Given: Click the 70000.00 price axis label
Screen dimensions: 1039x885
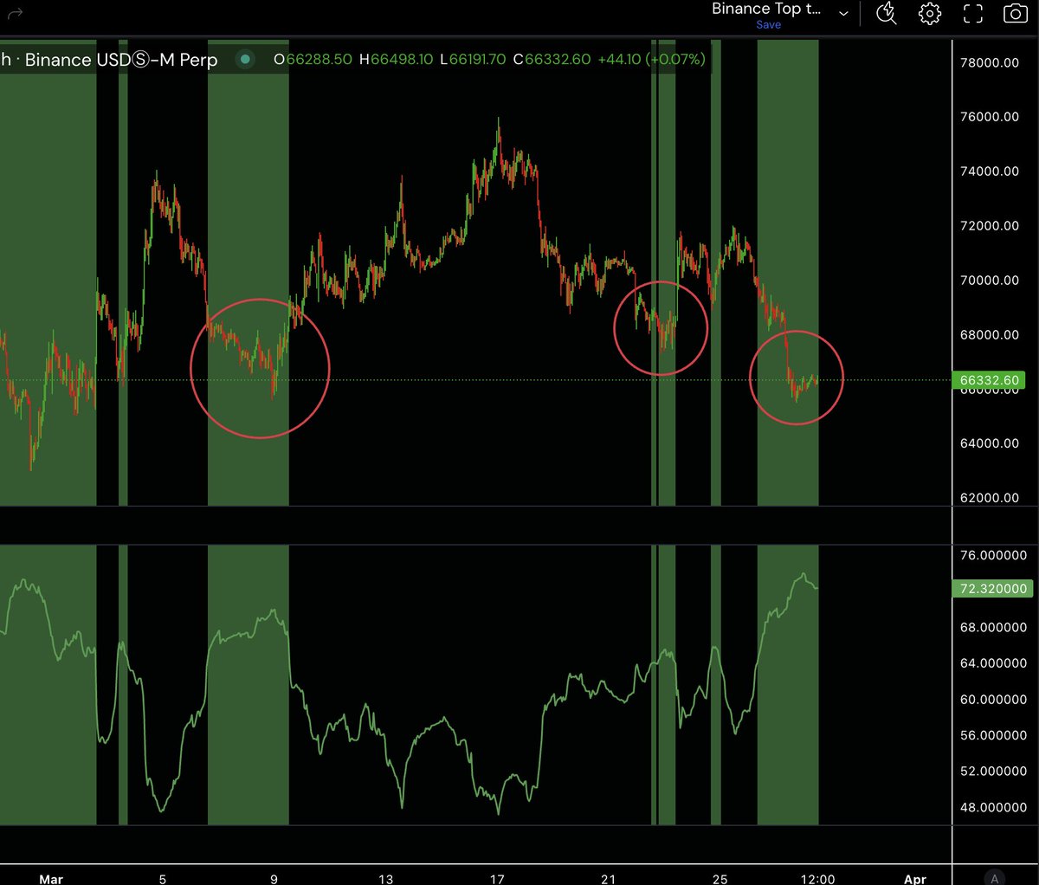Looking at the screenshot, I should 989,281.
